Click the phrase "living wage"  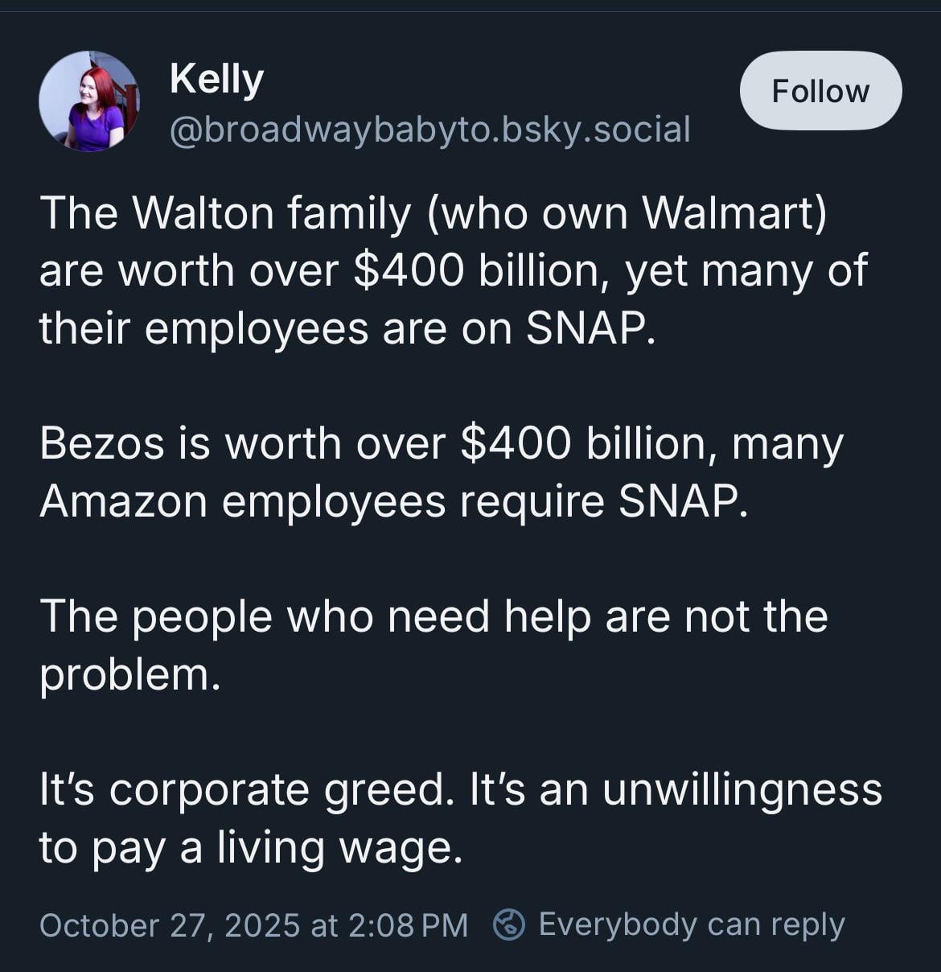pos(339,847)
